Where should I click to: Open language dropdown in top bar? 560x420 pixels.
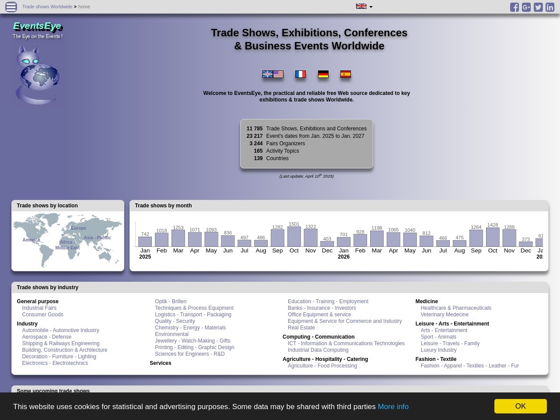[364, 7]
